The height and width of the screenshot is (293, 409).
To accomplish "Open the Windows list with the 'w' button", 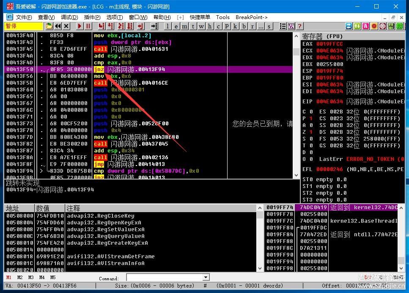I will (201, 26).
